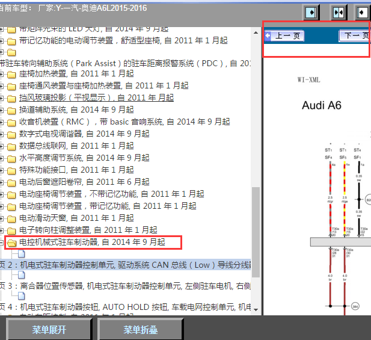Go to next page (下一页)
The width and height of the screenshot is (371, 340).
354,36
